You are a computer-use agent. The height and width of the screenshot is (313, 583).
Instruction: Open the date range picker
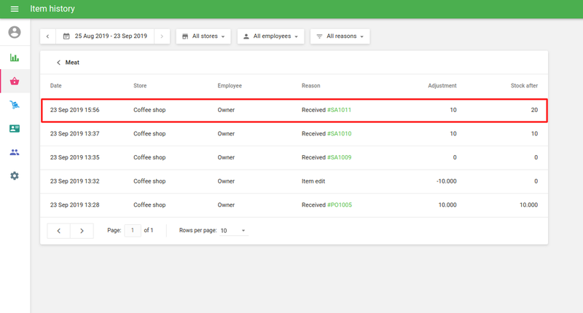point(105,36)
